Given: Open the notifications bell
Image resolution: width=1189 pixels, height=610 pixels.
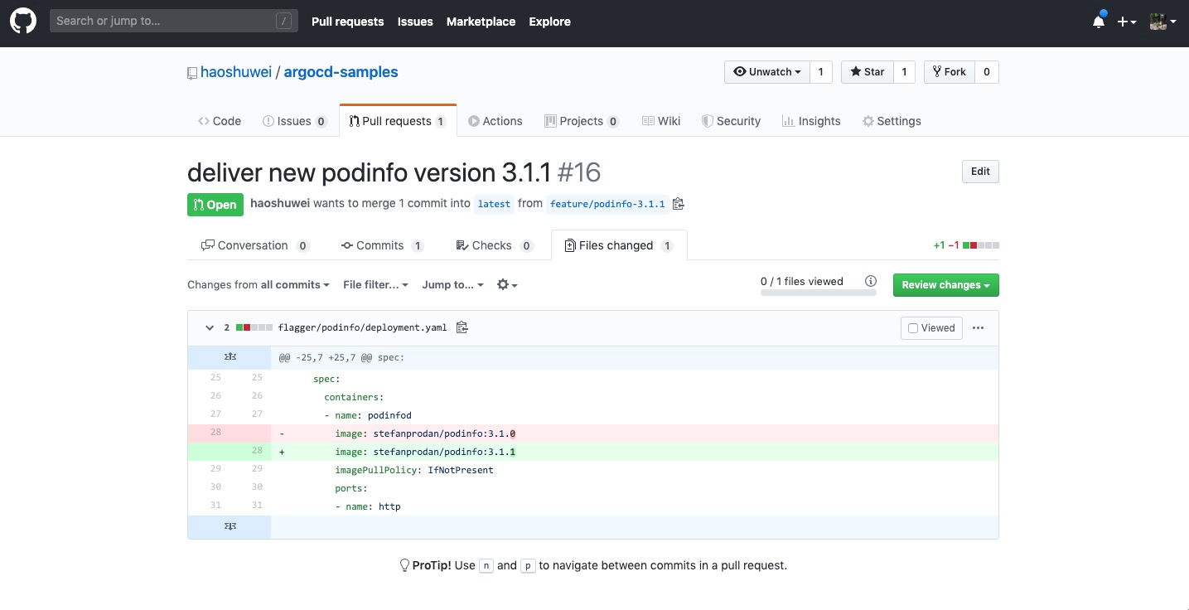Looking at the screenshot, I should 1099,22.
